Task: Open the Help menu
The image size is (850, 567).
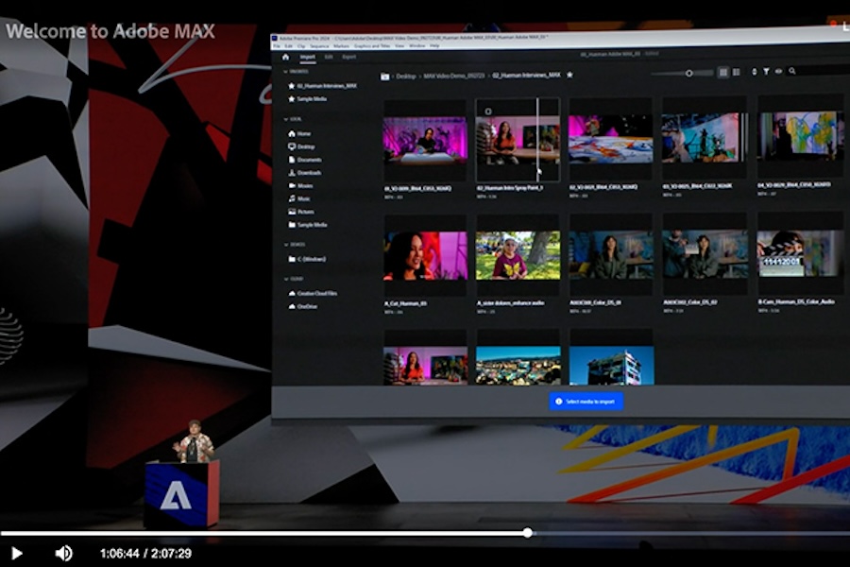Action: (434, 46)
